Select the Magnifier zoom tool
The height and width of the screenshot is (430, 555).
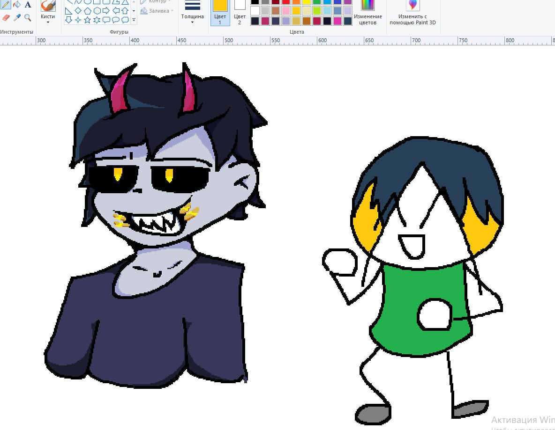(x=28, y=17)
